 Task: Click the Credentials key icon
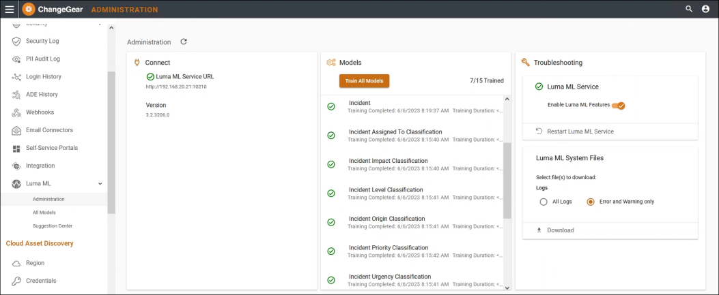16,281
